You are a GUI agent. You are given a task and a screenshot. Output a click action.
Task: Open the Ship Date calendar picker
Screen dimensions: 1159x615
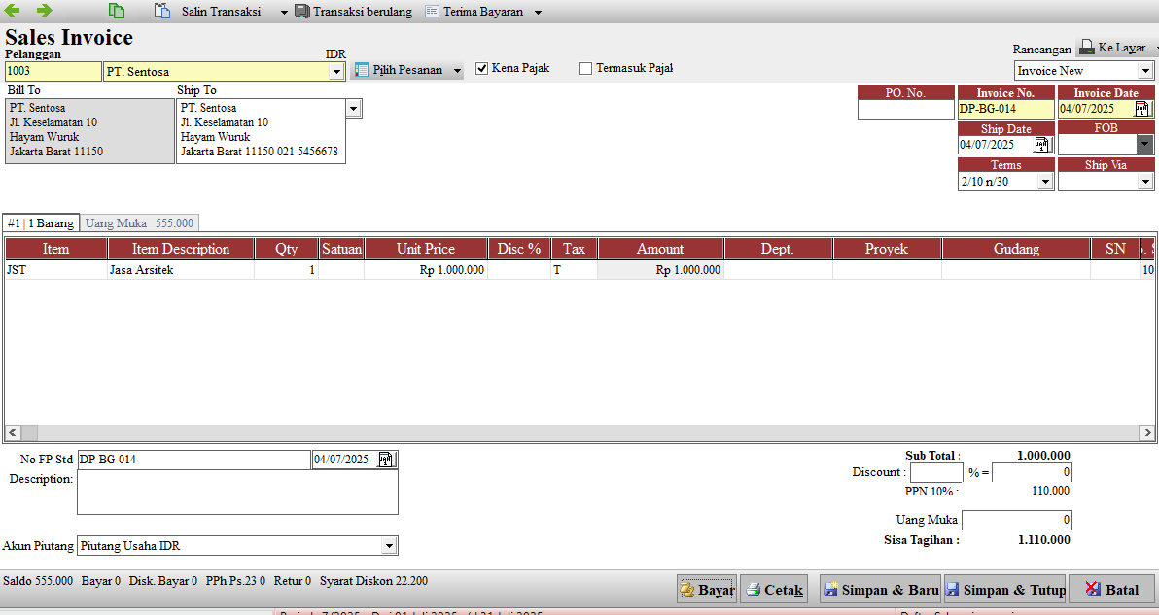coord(1041,145)
